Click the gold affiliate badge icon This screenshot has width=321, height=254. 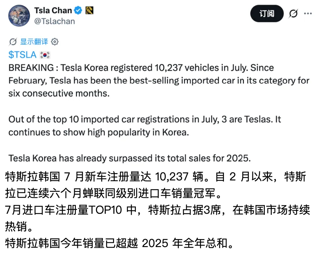[89, 10]
